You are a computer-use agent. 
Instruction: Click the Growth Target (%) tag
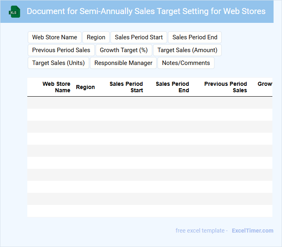124,50
